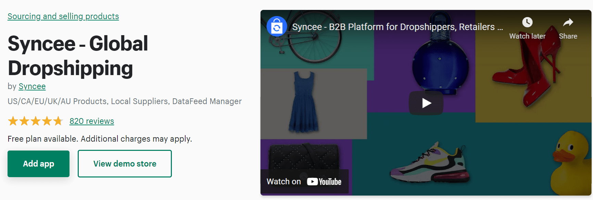
Task: Click the Syncee - Global Dropshipping heading
Action: tap(78, 56)
